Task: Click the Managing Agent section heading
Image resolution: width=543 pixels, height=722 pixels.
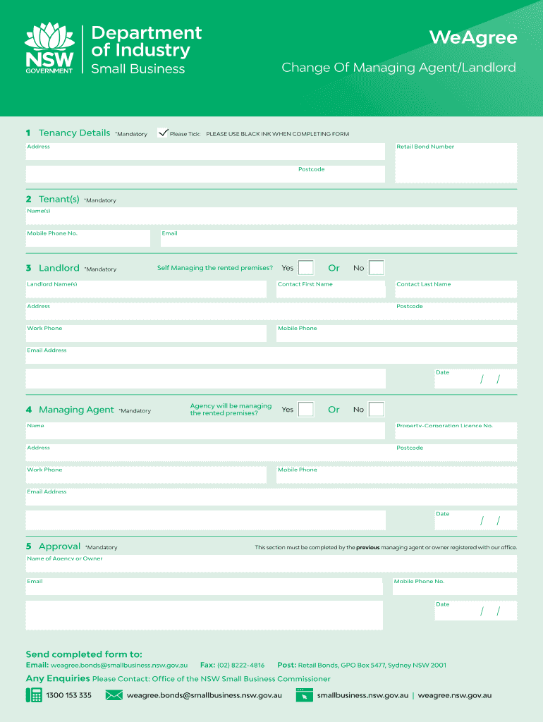Action: [76, 410]
